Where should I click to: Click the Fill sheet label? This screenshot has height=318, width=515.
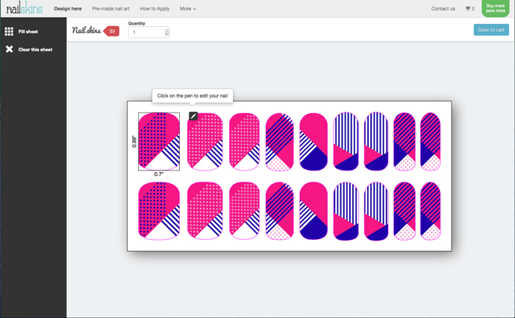pos(28,32)
